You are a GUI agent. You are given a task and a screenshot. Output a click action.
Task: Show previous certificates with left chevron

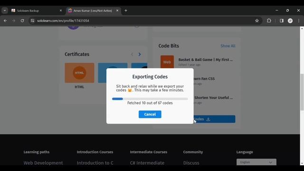point(132,54)
